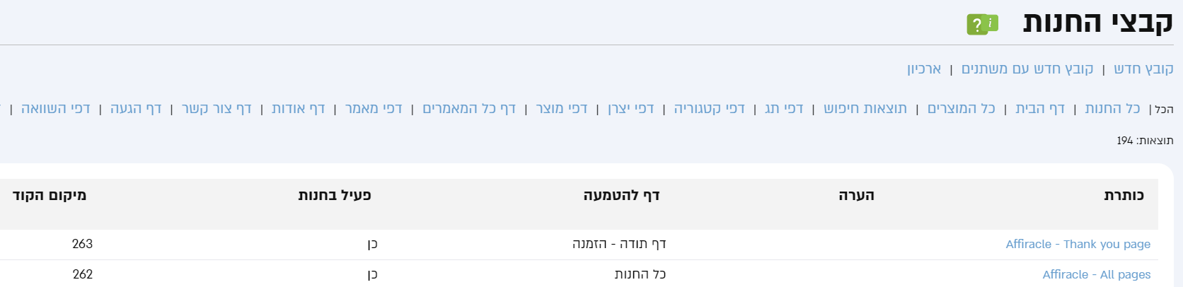Open Affiracle - All pages file
Viewport: 1183px width, 287px height.
click(x=1096, y=274)
